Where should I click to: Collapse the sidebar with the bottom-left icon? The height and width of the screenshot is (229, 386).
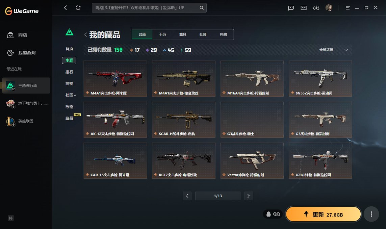[11, 218]
